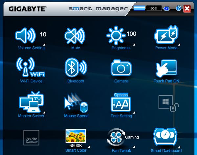Click the Camera text label

(121, 81)
